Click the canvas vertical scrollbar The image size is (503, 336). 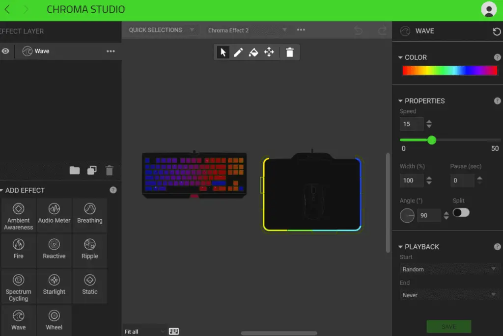tap(388, 203)
